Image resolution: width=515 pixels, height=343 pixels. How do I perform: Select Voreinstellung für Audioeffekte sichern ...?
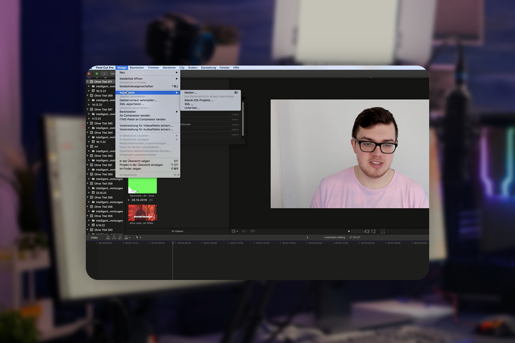(x=148, y=129)
